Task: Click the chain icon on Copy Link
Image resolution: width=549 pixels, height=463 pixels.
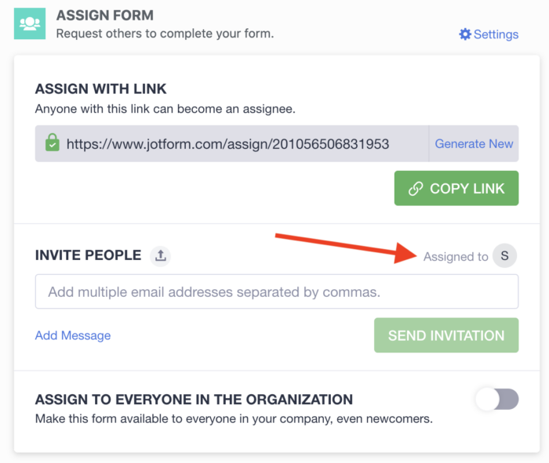Action: 416,189
